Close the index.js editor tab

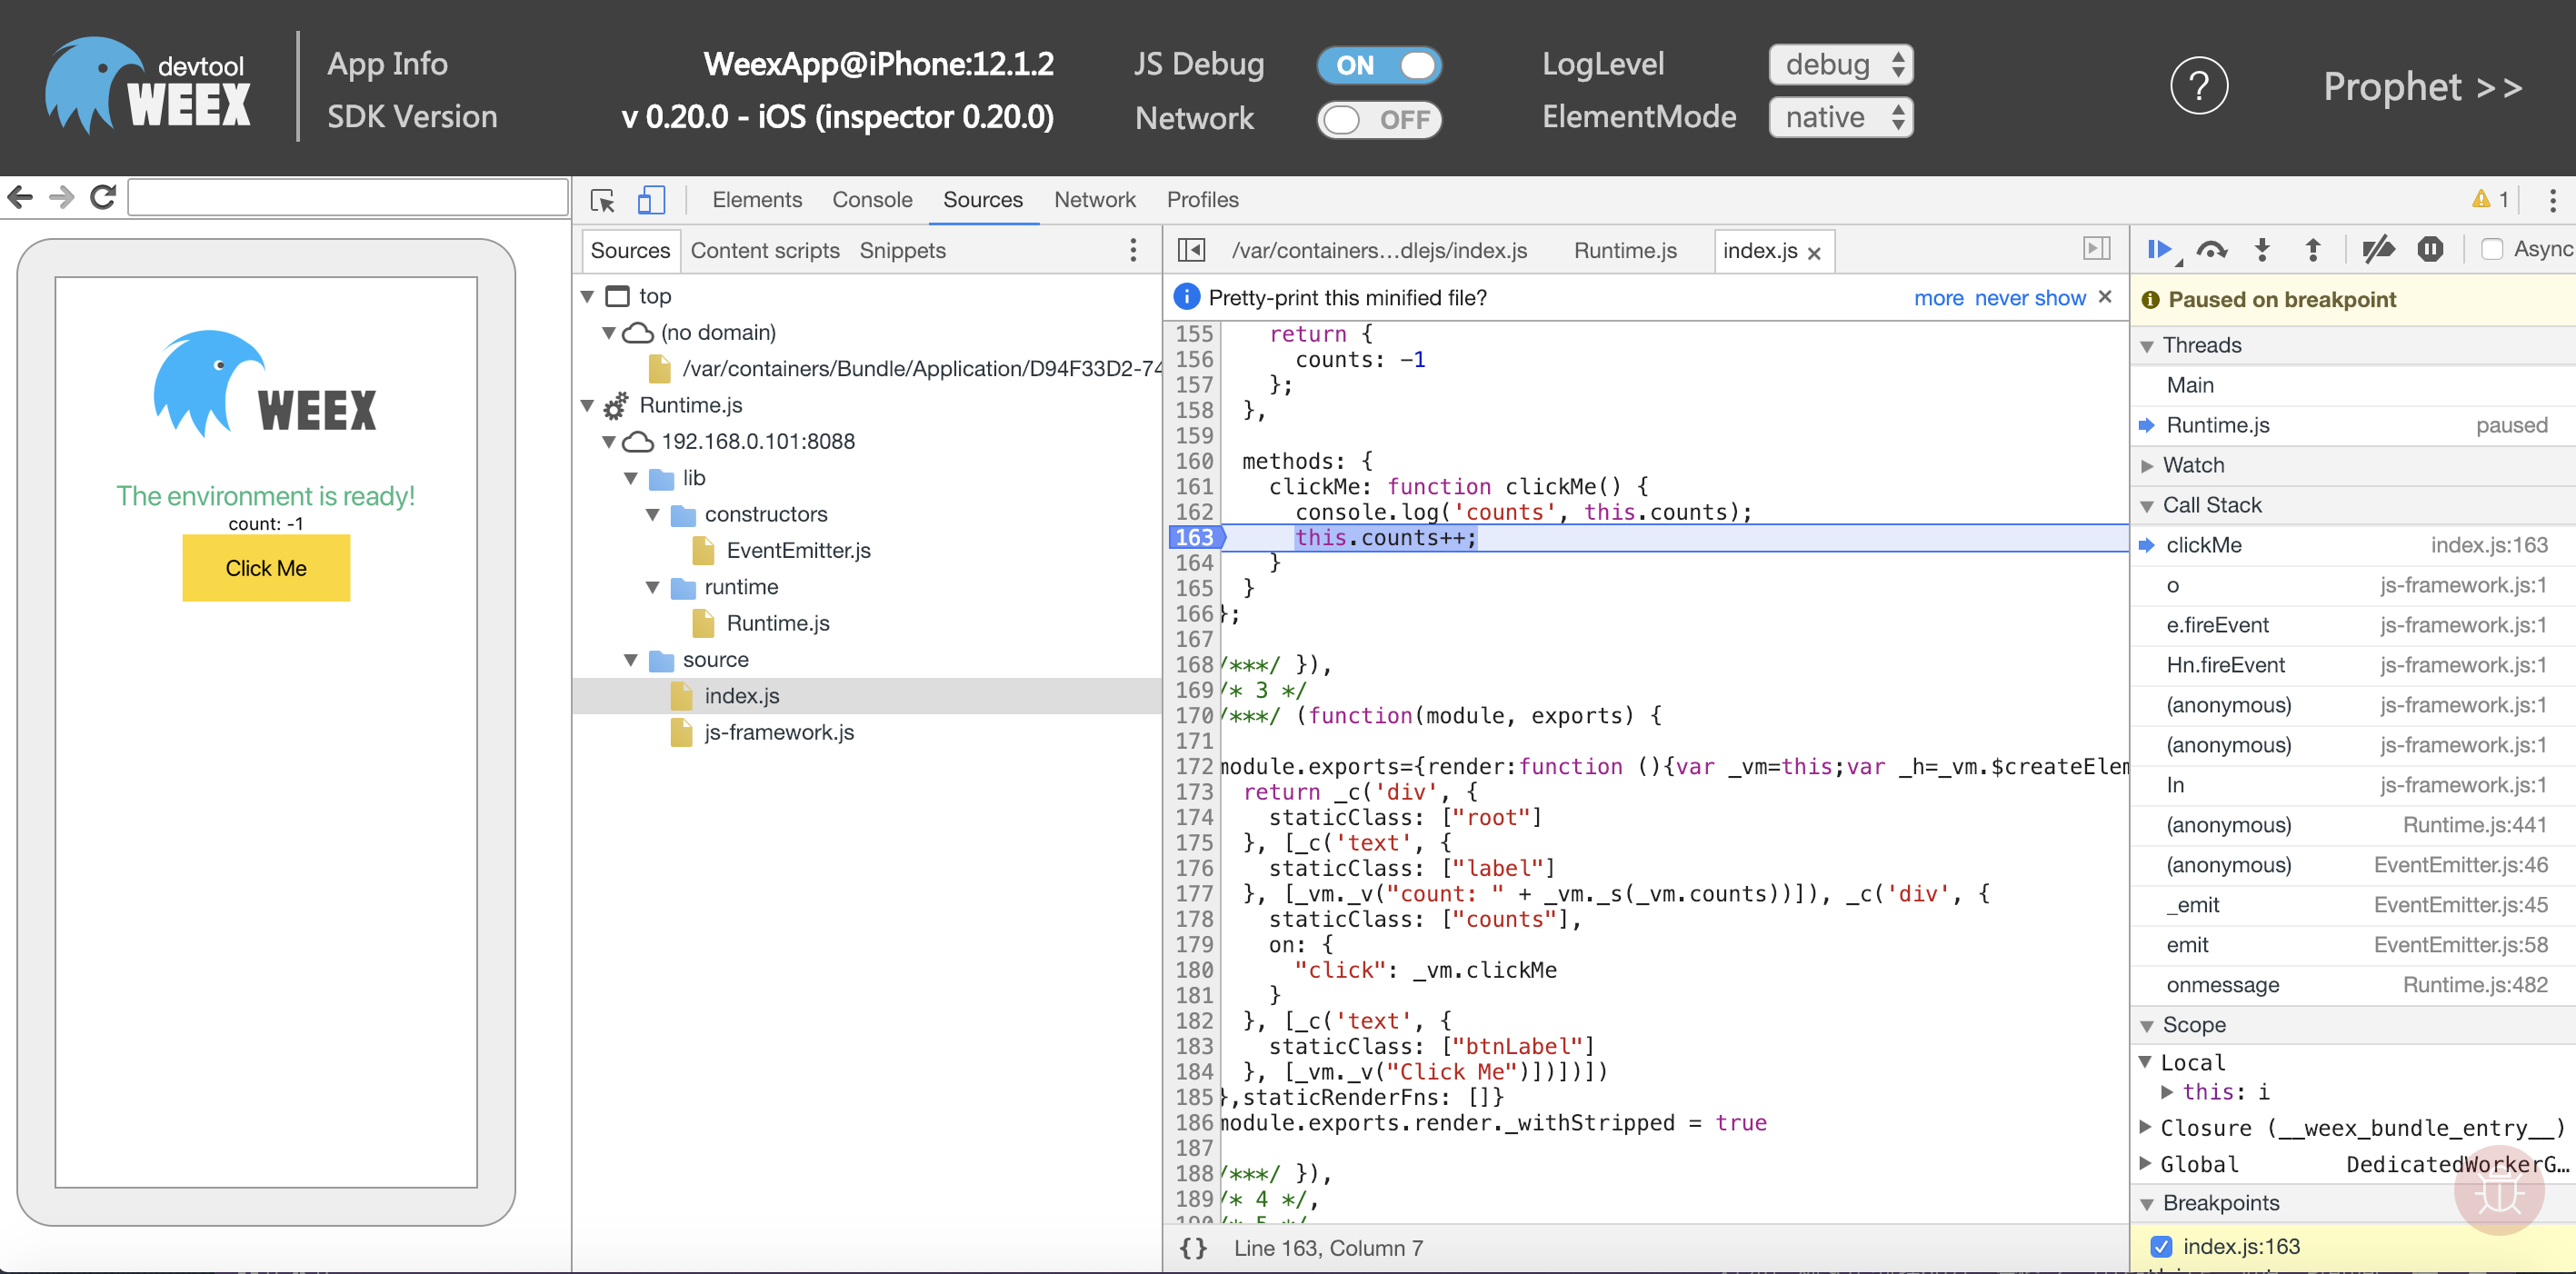1814,253
